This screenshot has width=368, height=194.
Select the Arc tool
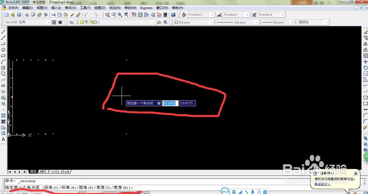[x=3, y=62]
